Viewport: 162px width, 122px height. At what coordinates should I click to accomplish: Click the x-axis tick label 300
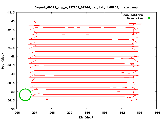coord(87,113)
